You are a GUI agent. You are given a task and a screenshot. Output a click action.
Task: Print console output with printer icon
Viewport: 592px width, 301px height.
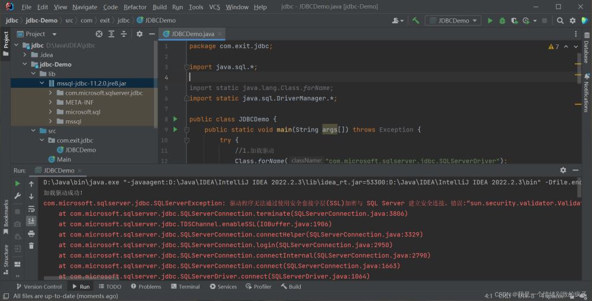[31, 233]
